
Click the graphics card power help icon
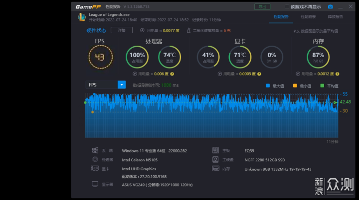(x=259, y=74)
